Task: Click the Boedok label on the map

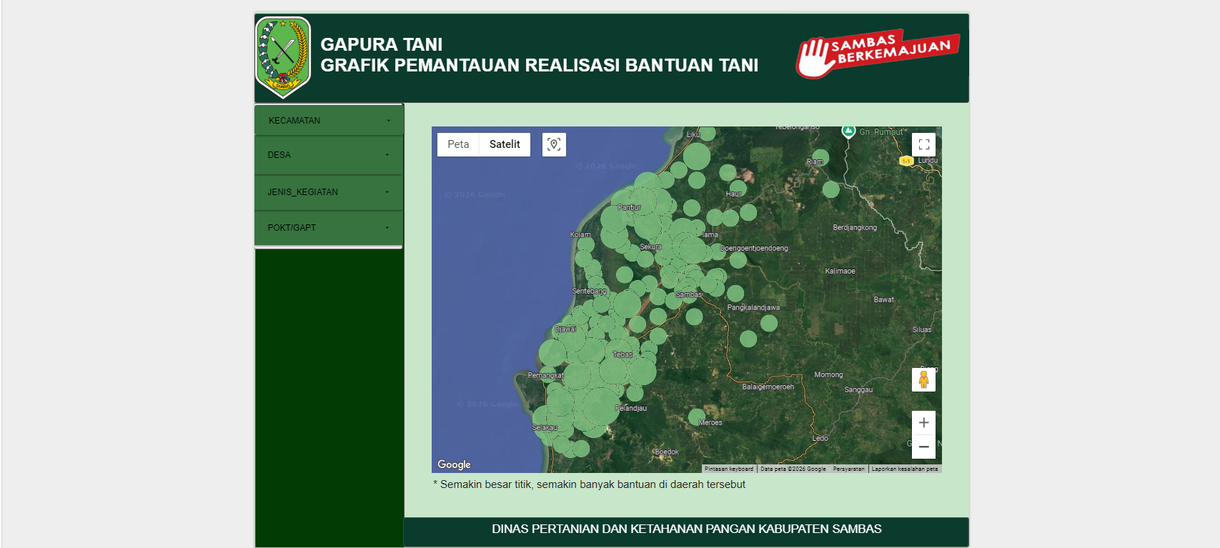Action: click(667, 452)
